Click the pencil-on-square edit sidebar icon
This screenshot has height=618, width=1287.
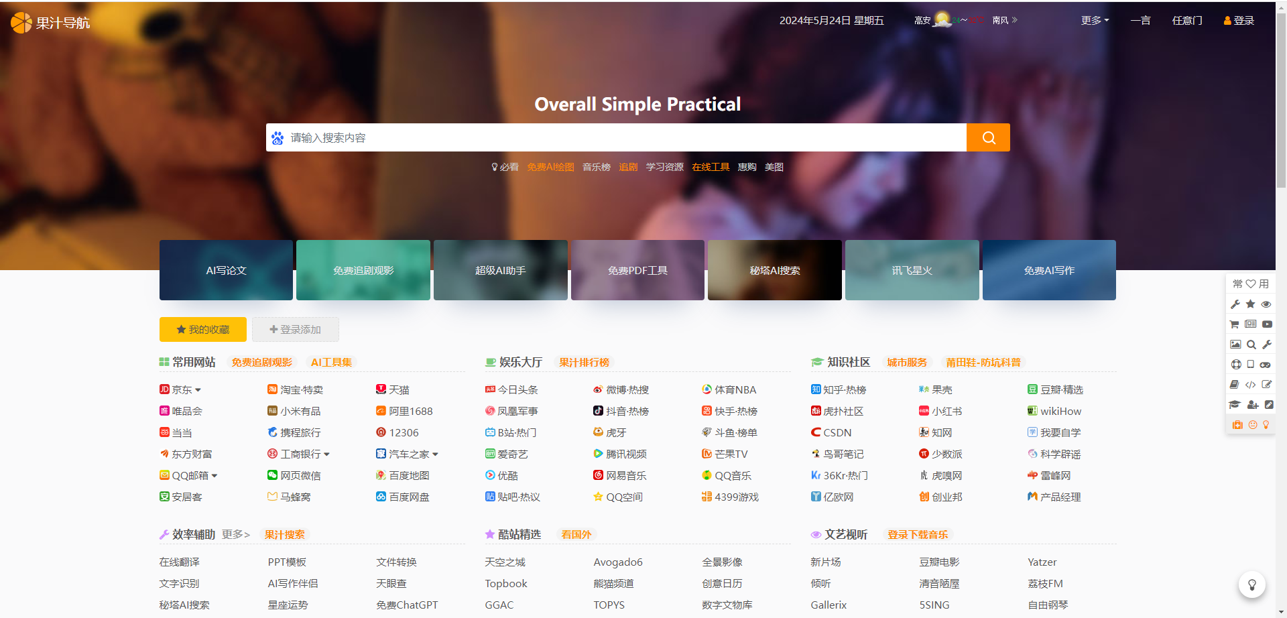click(x=1267, y=385)
